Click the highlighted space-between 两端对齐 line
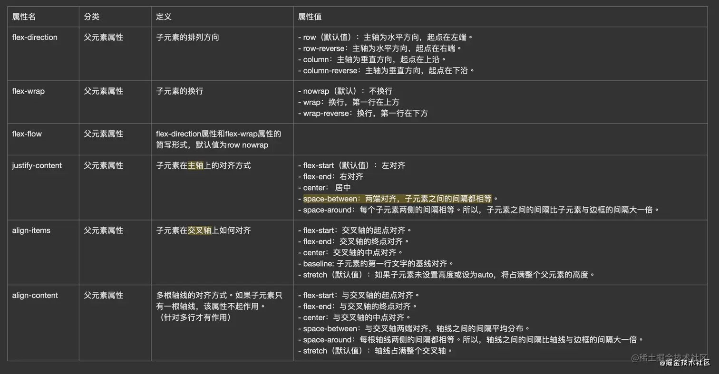Image resolution: width=719 pixels, height=374 pixels. click(x=398, y=199)
